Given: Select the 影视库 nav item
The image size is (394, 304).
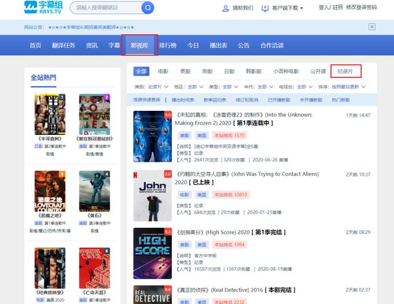Looking at the screenshot, I should click(x=140, y=45).
